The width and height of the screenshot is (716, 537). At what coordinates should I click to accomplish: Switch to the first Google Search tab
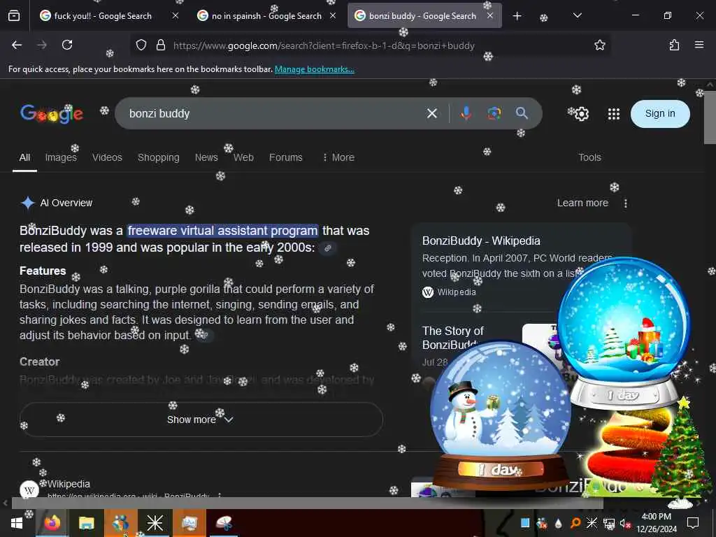tap(103, 16)
